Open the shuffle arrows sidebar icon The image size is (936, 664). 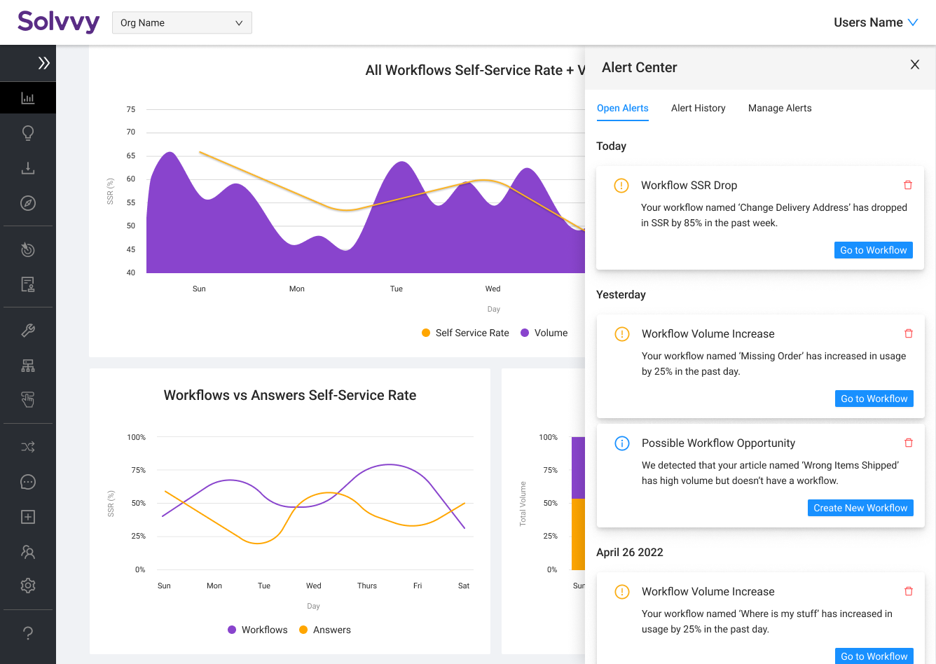pyautogui.click(x=28, y=447)
